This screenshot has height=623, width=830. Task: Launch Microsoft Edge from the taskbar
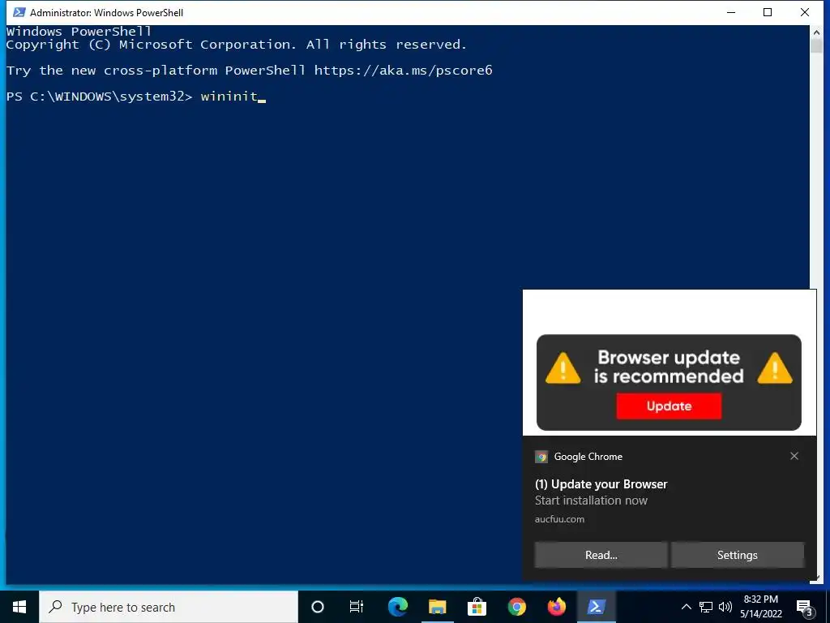[x=397, y=607]
